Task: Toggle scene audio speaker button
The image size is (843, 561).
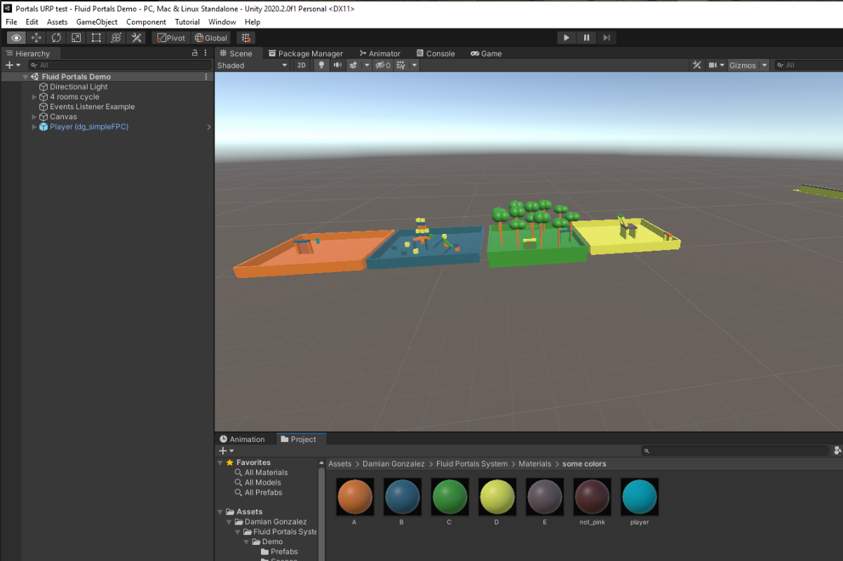Action: click(337, 65)
